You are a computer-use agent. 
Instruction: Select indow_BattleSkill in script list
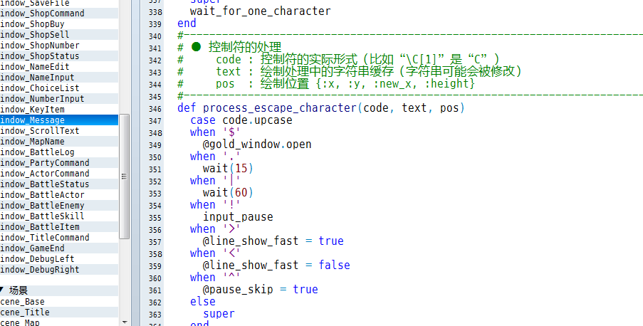[x=59, y=216]
